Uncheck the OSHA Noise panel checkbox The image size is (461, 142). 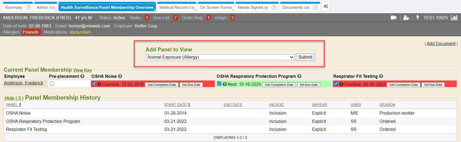[x=94, y=84]
